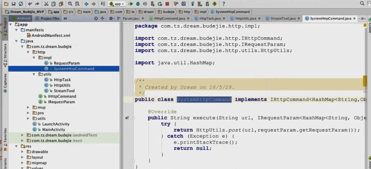Click the red Stop icon
The width and height of the screenshot is (371, 169).
click(167, 4)
